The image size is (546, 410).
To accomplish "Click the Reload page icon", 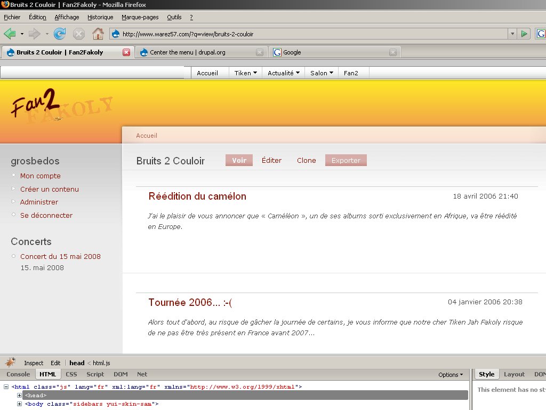I will (60, 34).
